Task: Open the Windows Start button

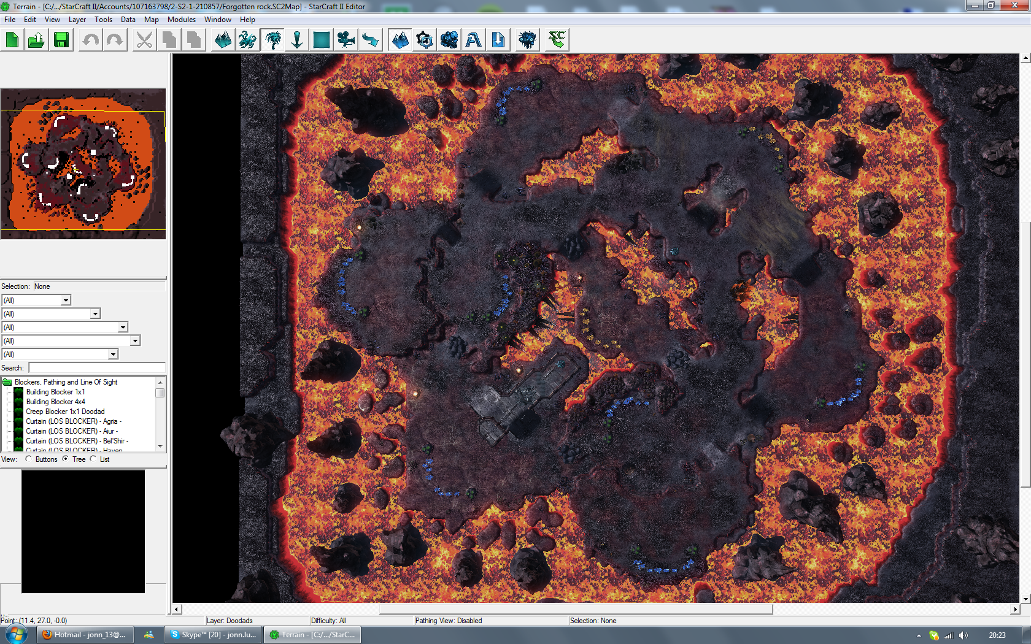Action: [15, 634]
